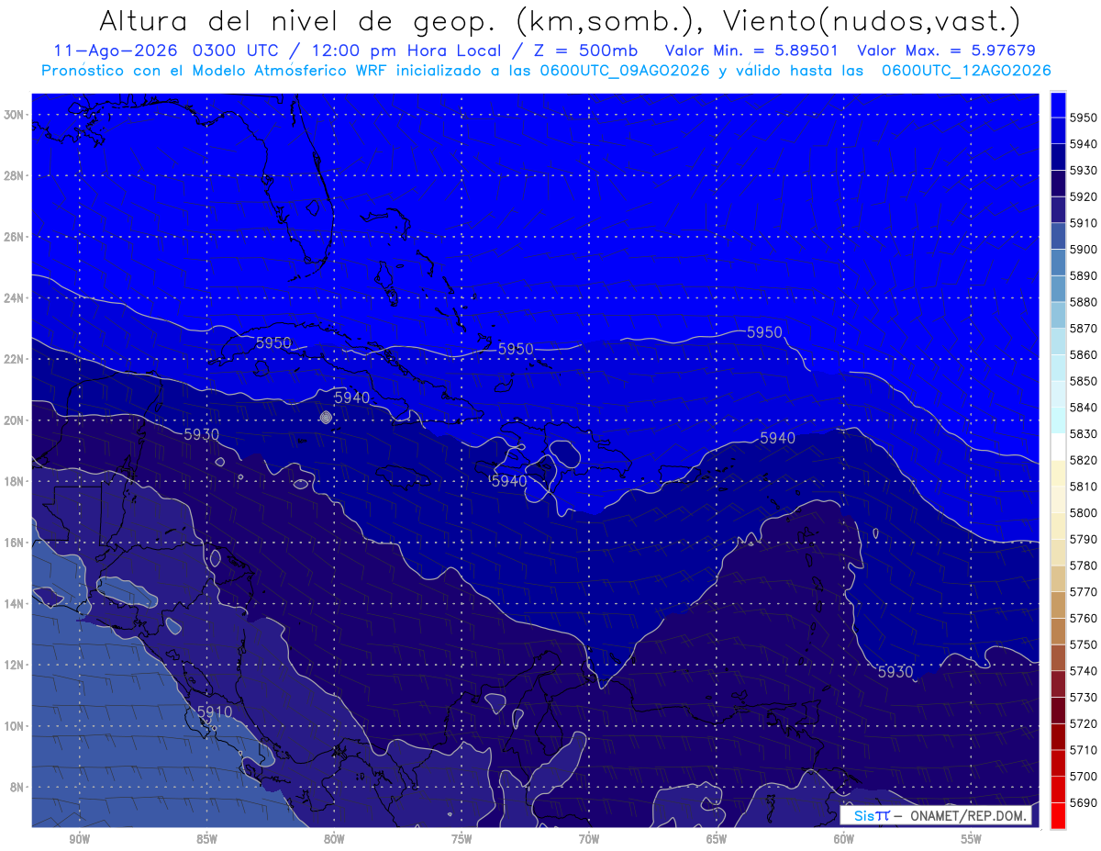Click the 14N latitude axis label

tap(14, 604)
